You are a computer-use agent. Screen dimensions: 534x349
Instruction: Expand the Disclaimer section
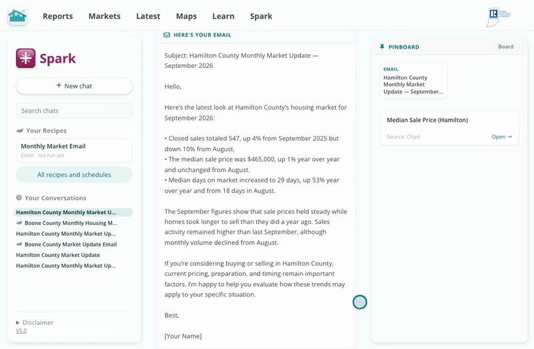pyautogui.click(x=35, y=322)
